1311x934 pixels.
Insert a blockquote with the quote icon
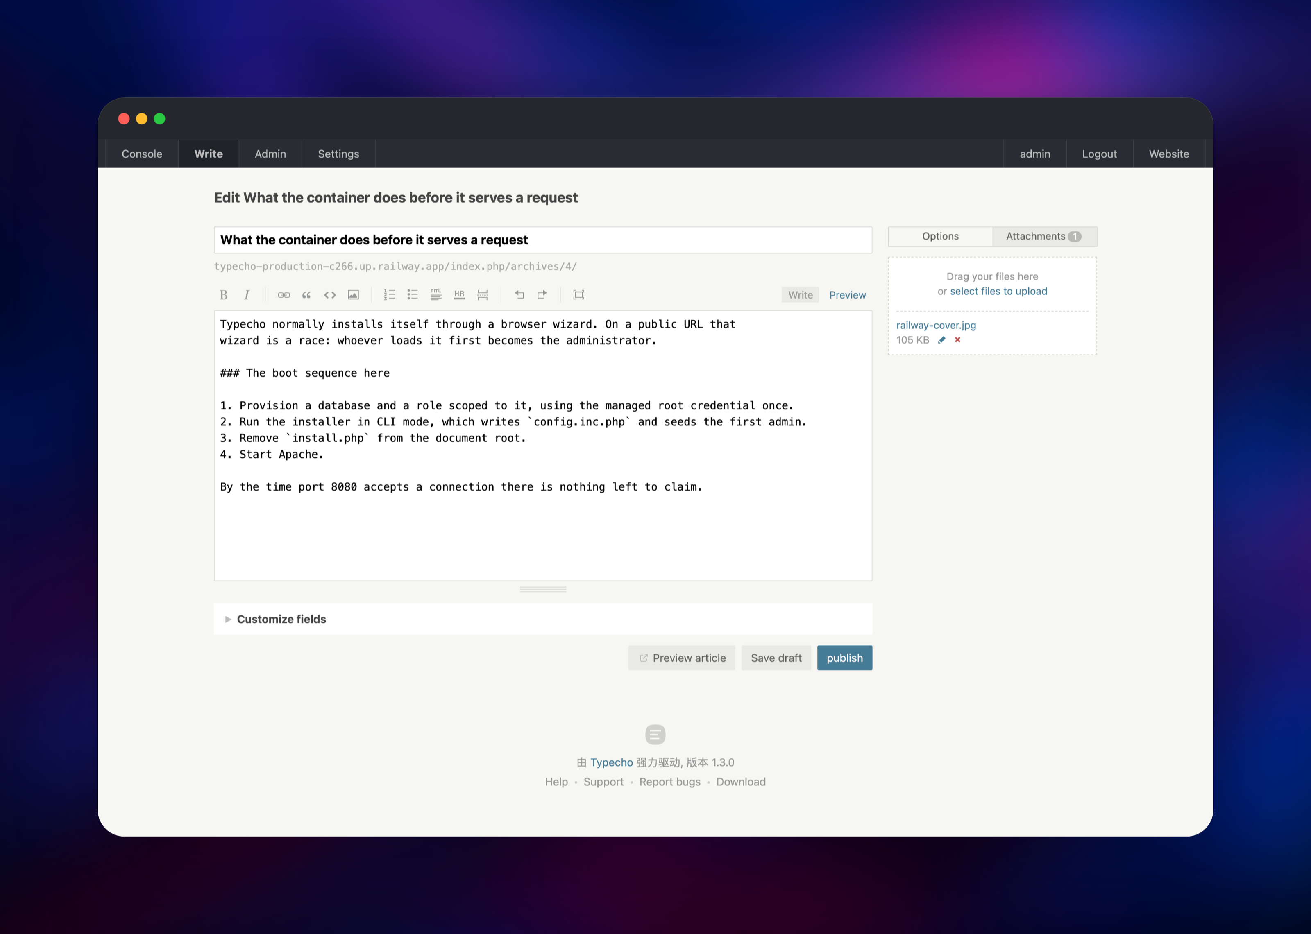point(306,294)
